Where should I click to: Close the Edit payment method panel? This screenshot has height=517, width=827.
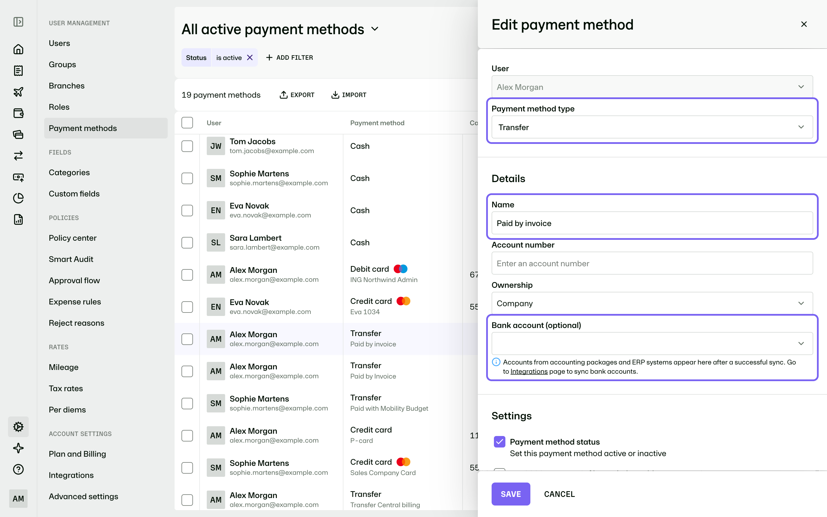point(804,24)
